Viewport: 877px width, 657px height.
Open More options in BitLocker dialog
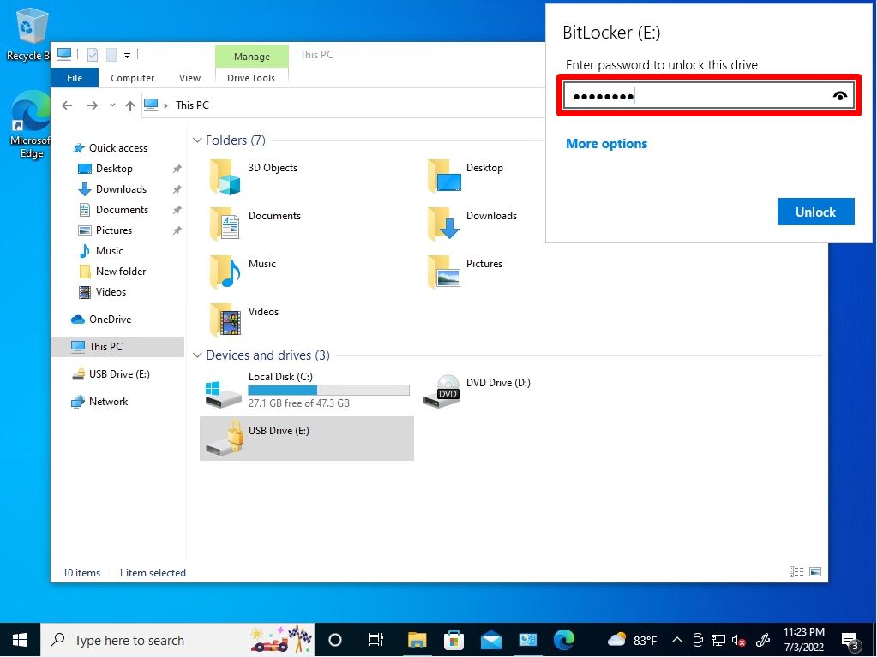(x=606, y=144)
